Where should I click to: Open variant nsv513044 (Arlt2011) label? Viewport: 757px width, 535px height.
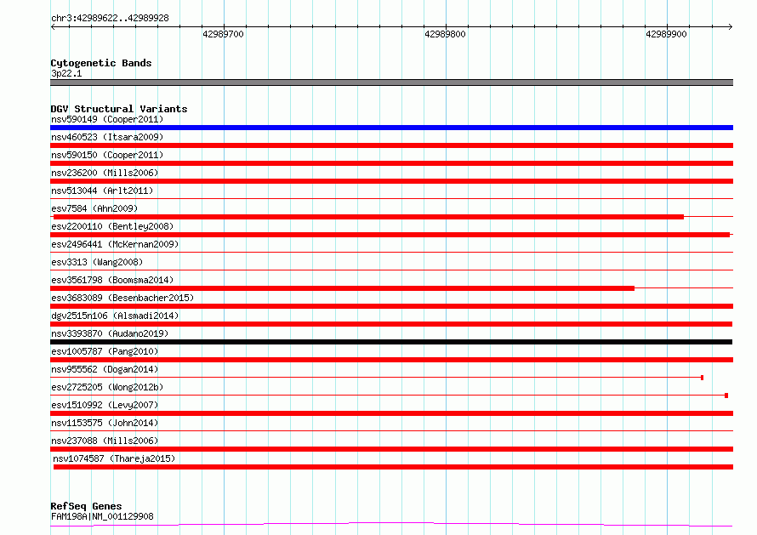pos(102,191)
